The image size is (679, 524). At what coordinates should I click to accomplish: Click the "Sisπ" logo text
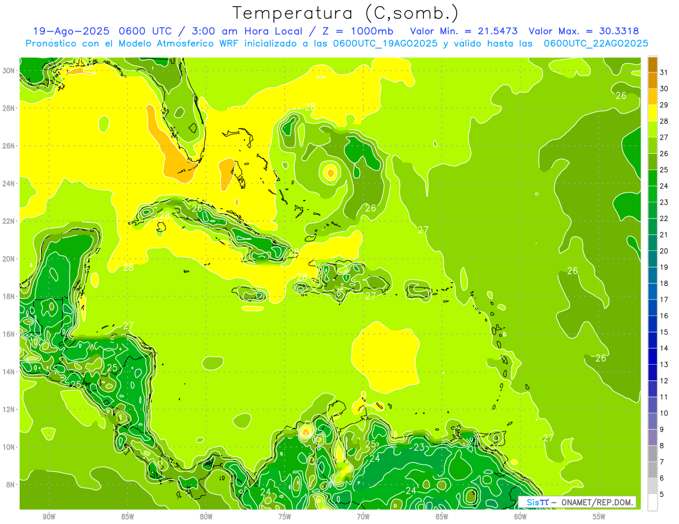[x=538, y=502]
